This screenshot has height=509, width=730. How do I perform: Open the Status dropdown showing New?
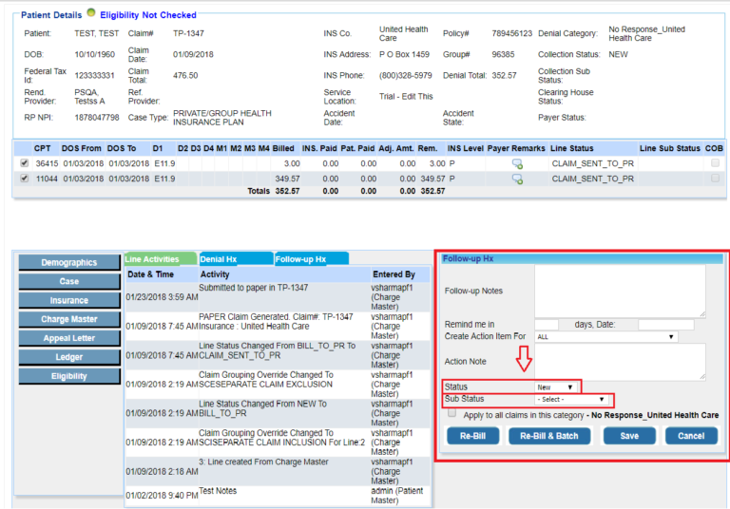pos(555,387)
